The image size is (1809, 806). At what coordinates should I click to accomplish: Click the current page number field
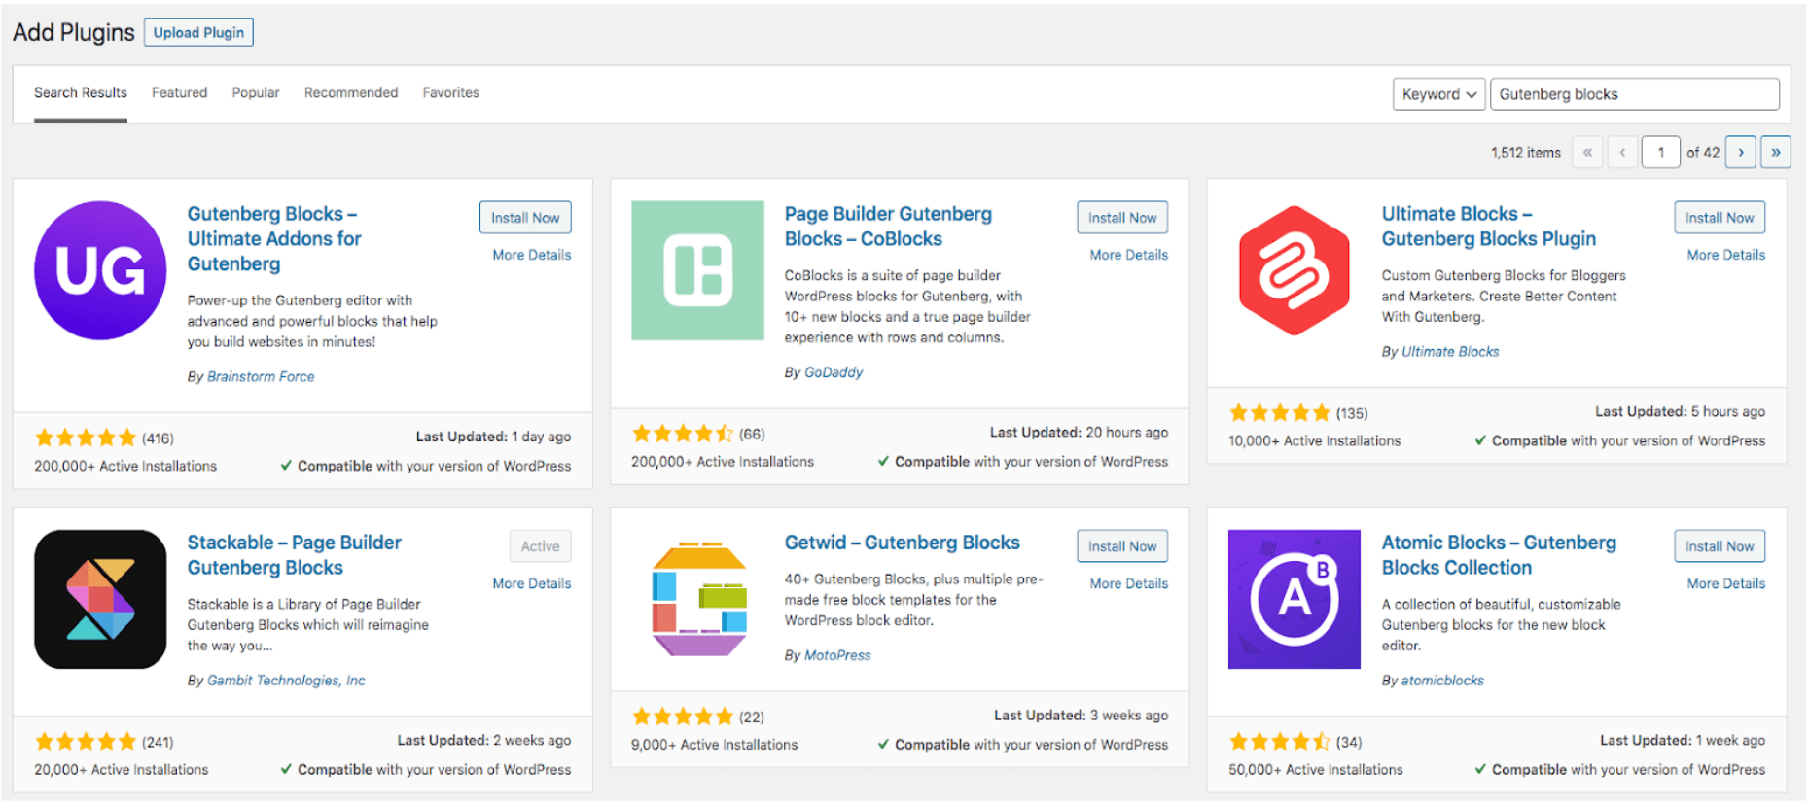[1661, 153]
